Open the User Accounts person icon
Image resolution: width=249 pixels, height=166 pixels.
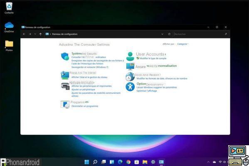[x=130, y=56]
